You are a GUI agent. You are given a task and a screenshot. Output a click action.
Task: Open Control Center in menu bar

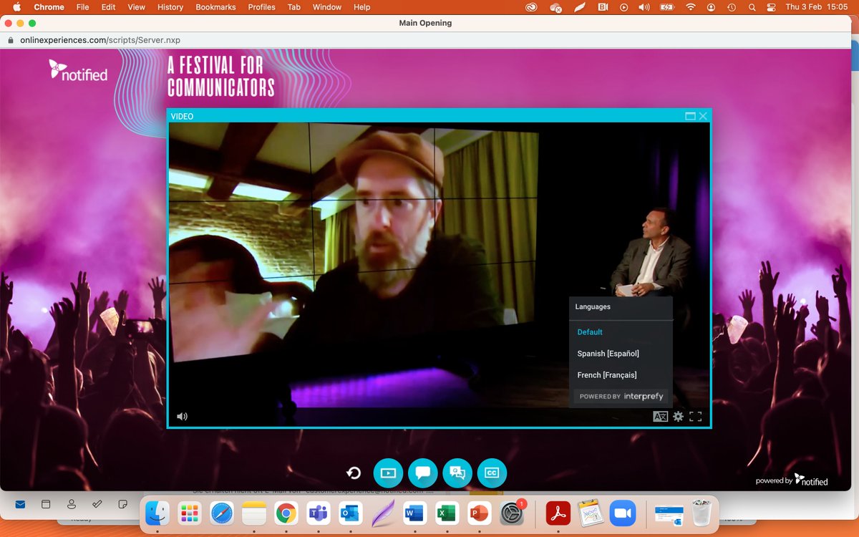click(x=772, y=7)
